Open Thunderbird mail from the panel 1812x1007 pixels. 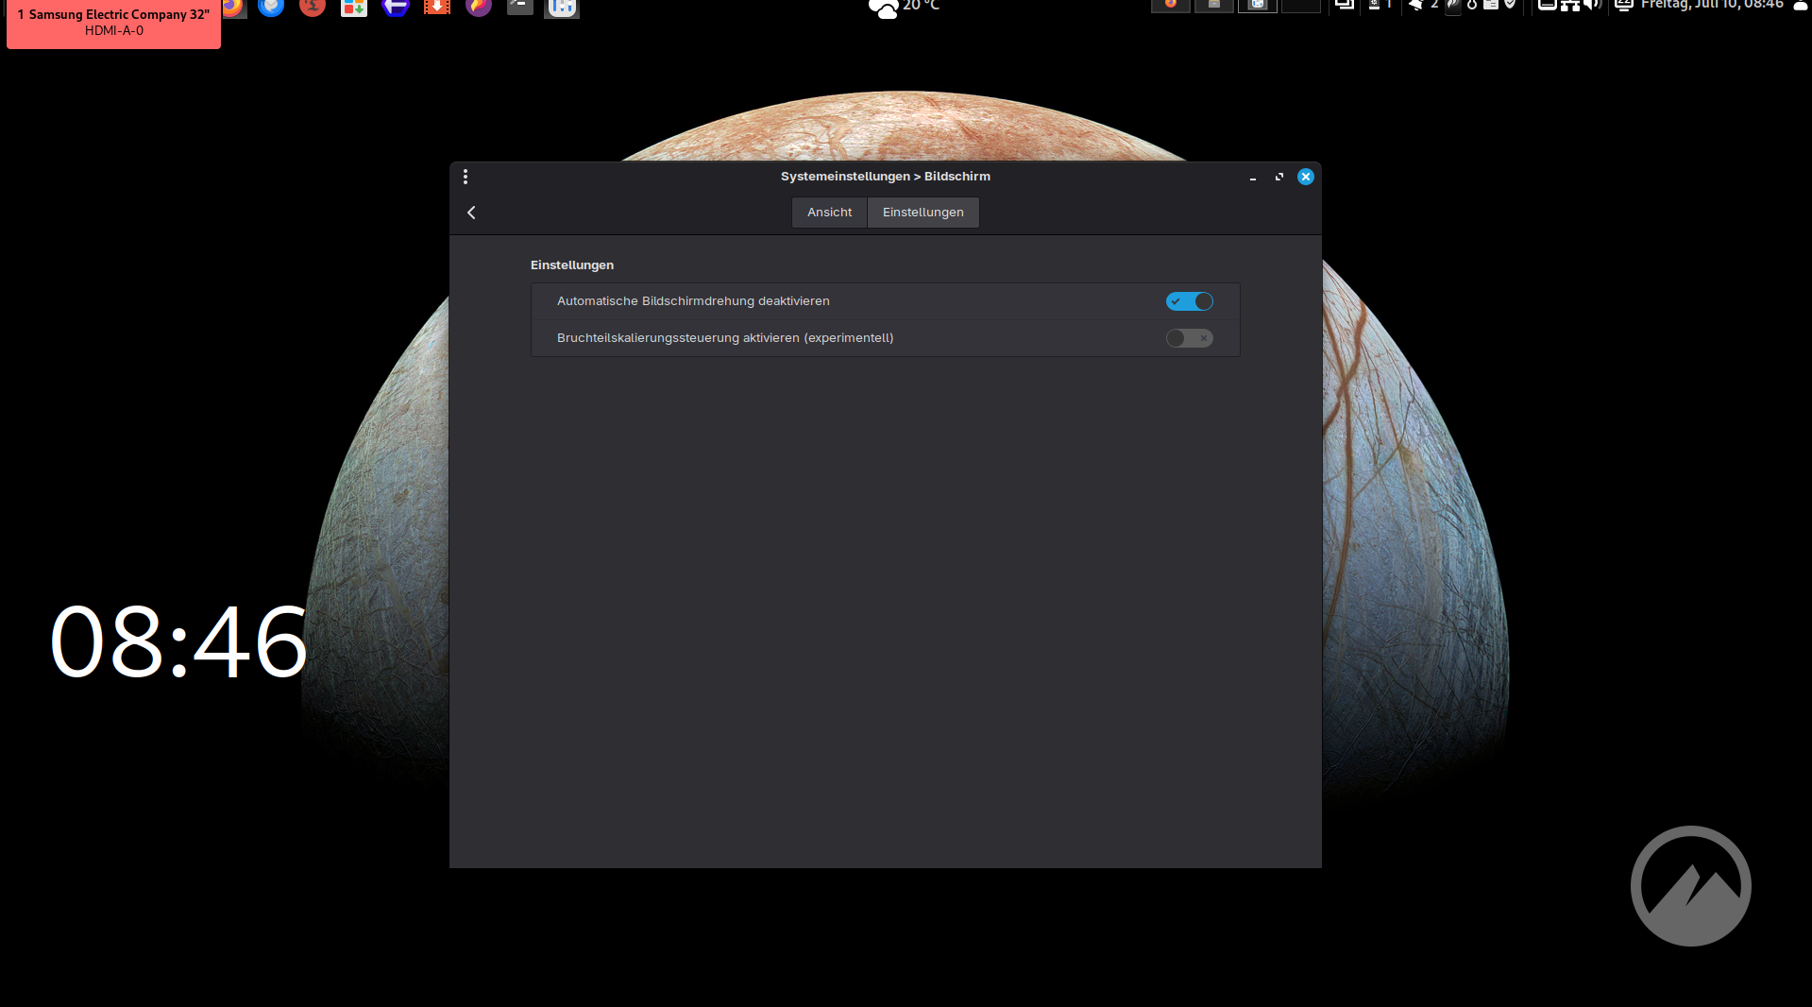tap(271, 7)
